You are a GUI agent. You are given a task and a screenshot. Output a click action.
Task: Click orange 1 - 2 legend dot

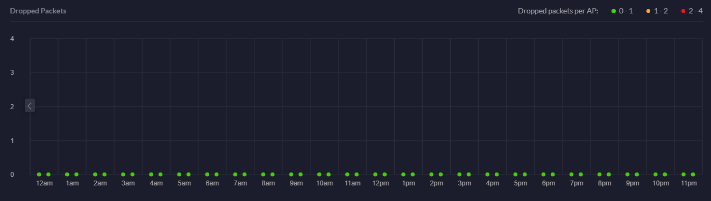[x=649, y=11]
